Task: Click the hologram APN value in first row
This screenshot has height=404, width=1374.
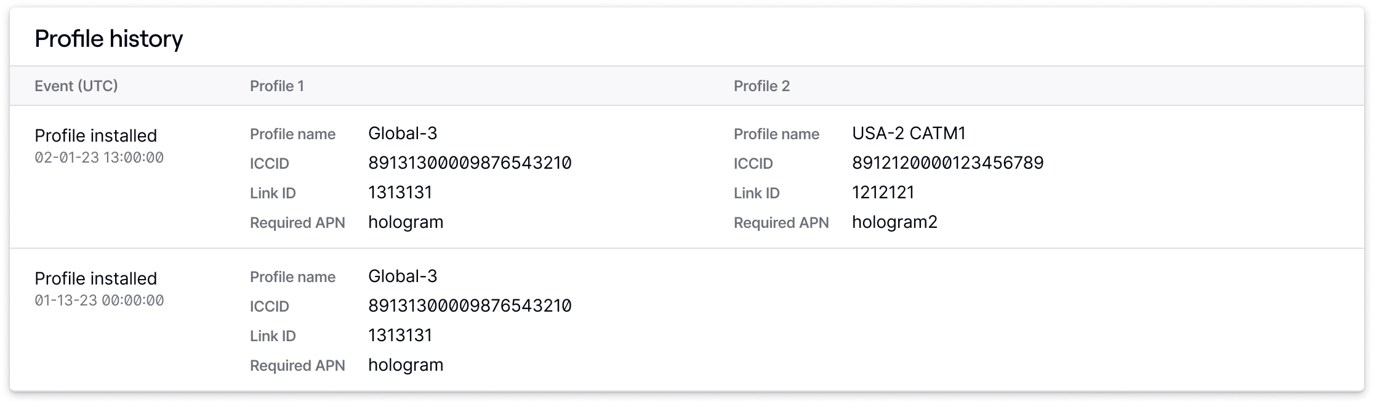Action: 406,222
